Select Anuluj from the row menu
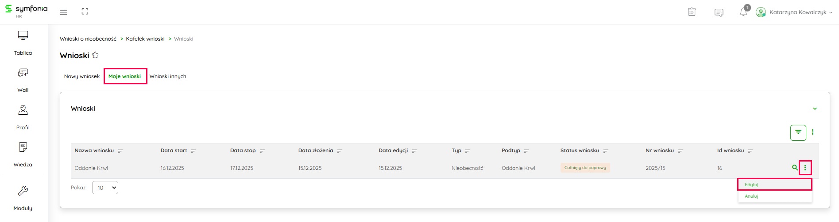The image size is (839, 222). pyautogui.click(x=752, y=196)
